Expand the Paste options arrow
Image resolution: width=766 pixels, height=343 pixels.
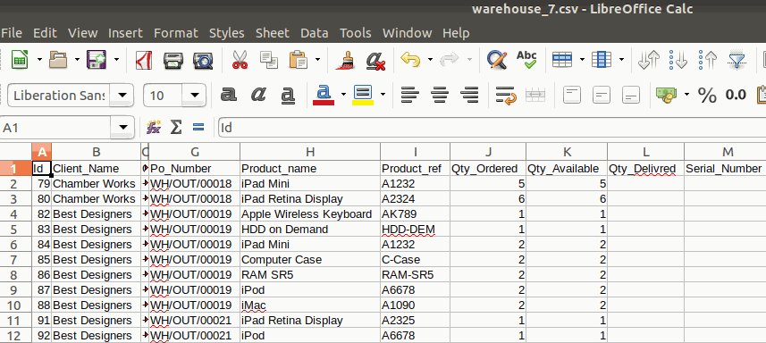(317, 60)
